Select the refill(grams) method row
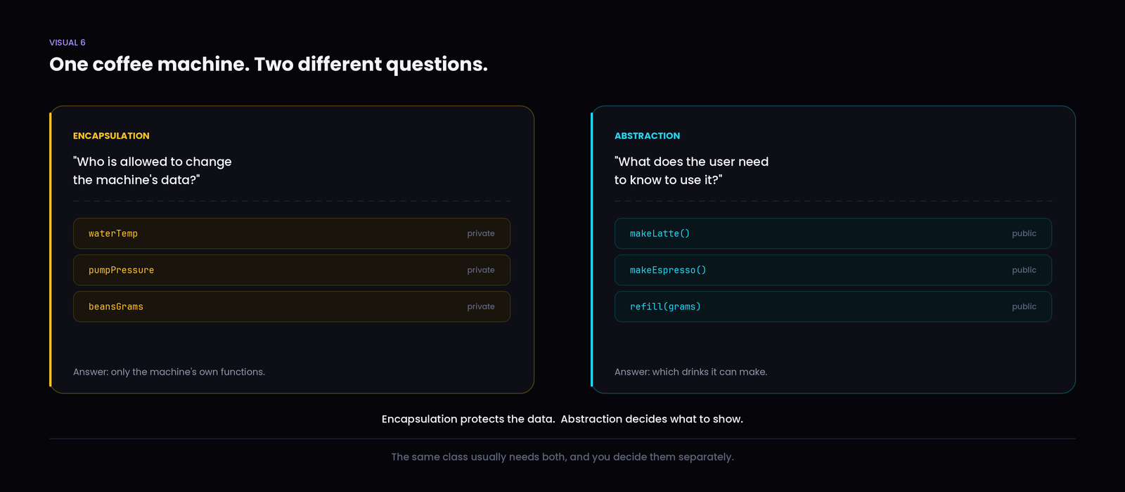Viewport: 1125px width, 492px height. 833,306
